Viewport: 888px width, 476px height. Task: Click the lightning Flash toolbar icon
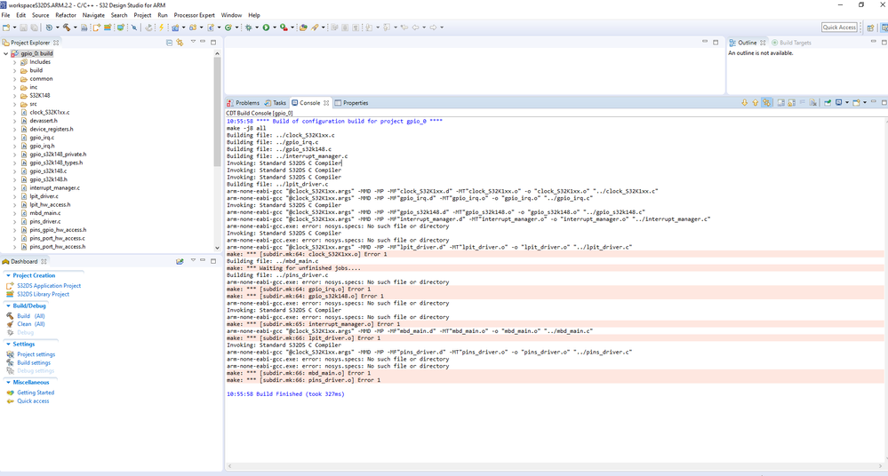(162, 28)
